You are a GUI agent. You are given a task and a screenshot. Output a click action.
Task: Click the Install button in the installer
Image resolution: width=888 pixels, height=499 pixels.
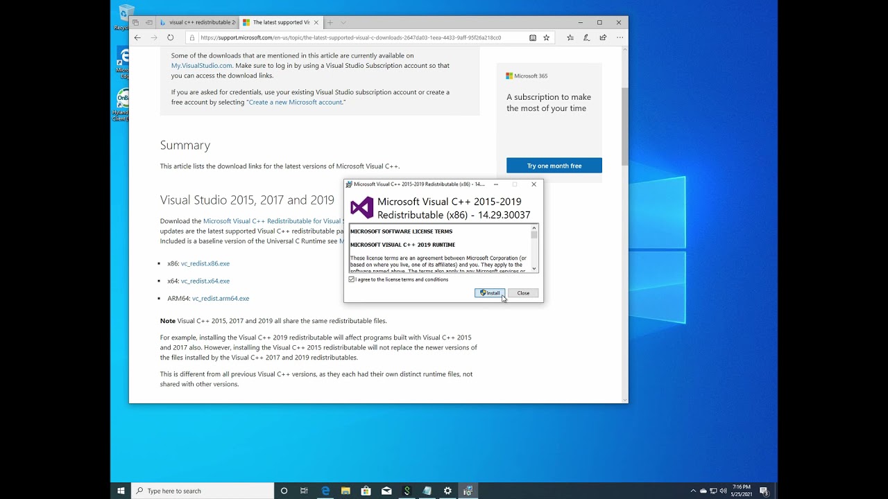coord(490,293)
